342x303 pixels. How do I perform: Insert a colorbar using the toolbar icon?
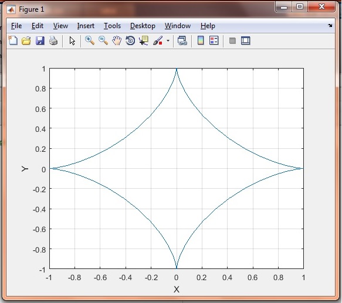201,41
